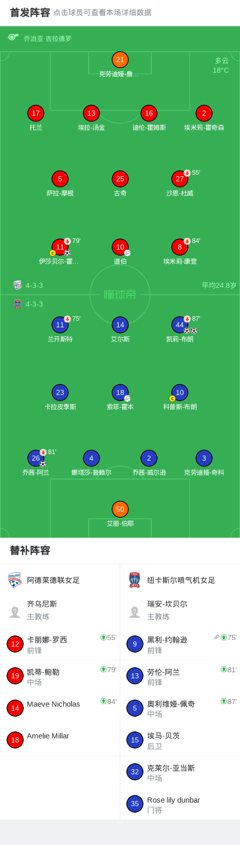Screen dimensions: 240x845
Task: Click the red team 4-3-3 formation label
Action: pos(34,285)
